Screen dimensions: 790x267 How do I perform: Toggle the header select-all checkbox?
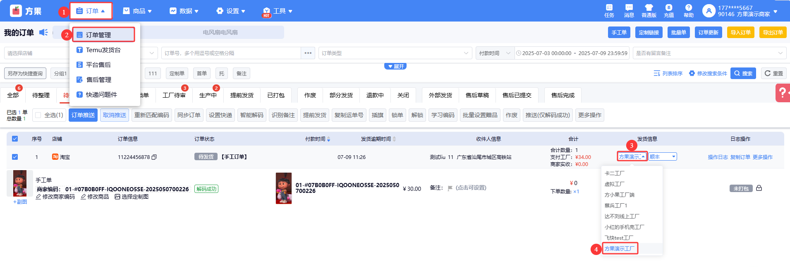[x=15, y=139]
